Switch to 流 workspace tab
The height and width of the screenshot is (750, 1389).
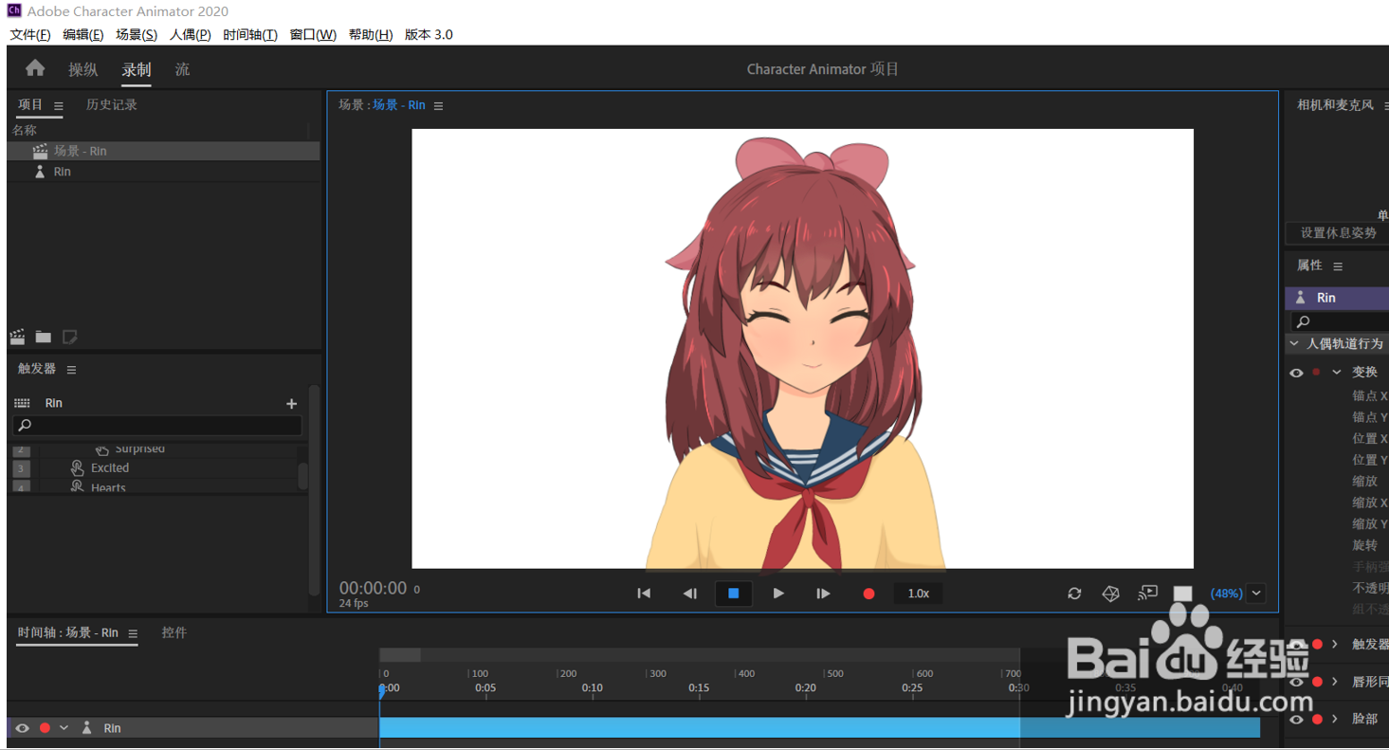[182, 70]
